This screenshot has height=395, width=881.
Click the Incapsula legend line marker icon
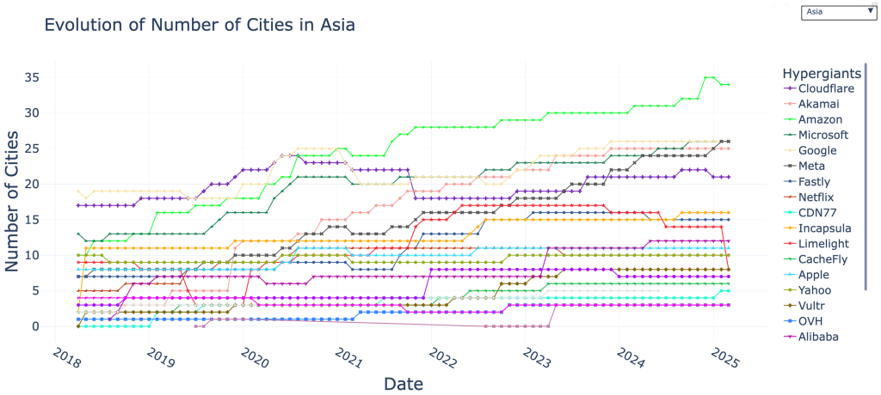789,228
